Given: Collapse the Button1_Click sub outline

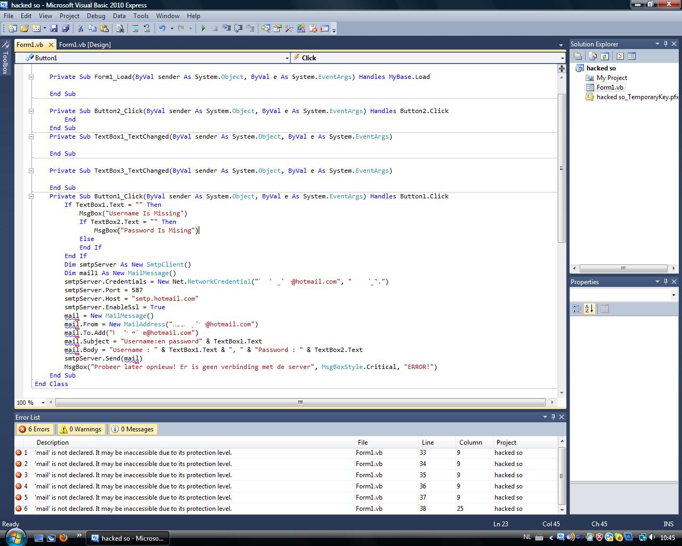Looking at the screenshot, I should pos(31,196).
